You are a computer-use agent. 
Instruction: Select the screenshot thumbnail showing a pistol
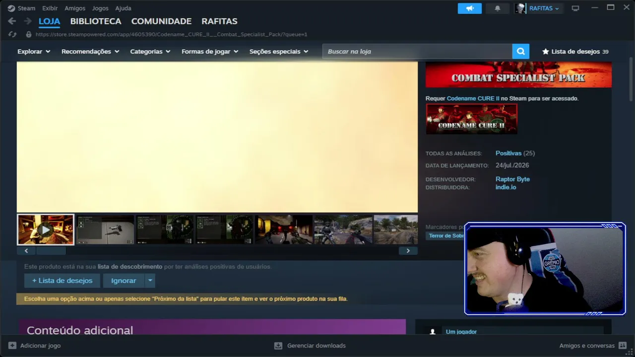(105, 230)
